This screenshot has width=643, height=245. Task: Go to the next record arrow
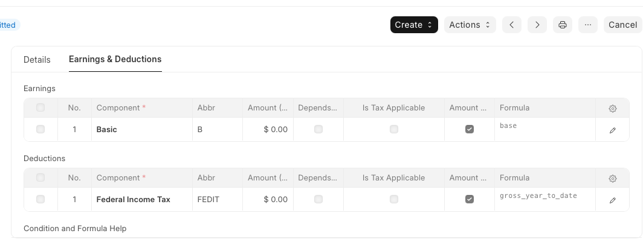point(537,25)
